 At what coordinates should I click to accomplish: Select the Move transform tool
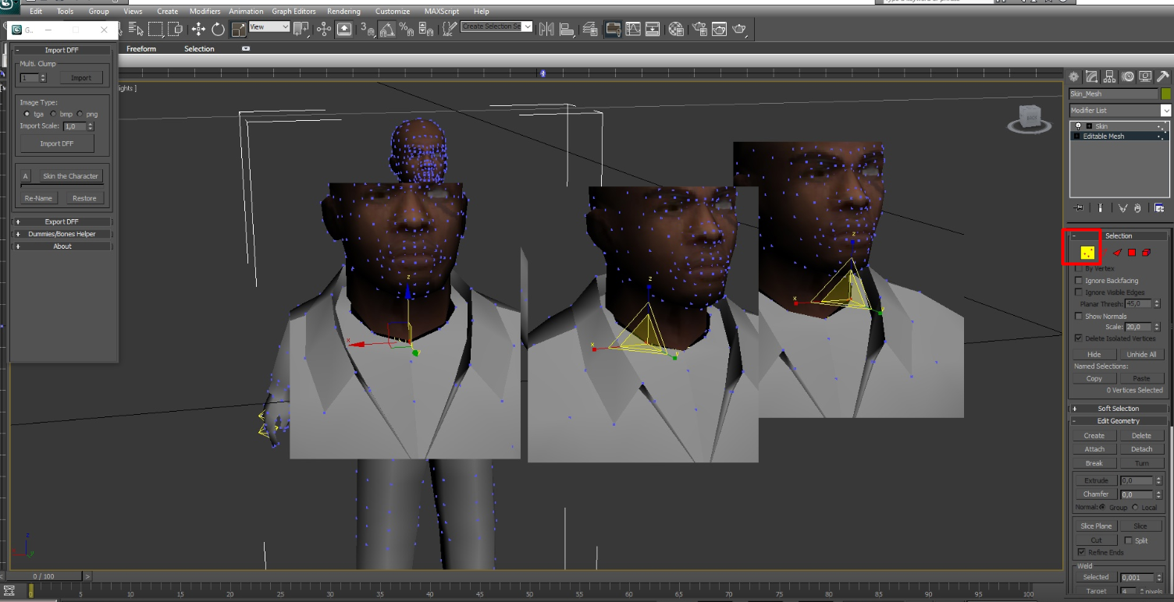coord(198,29)
